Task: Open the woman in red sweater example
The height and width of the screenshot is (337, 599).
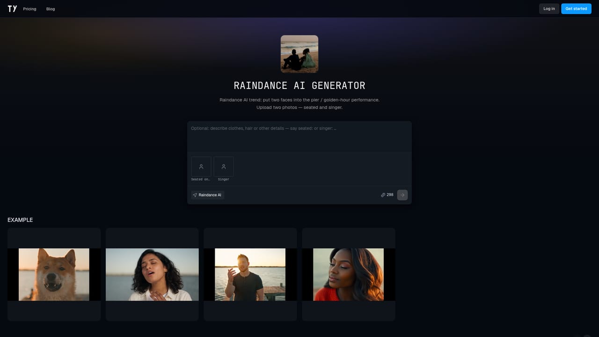Action: [x=349, y=274]
